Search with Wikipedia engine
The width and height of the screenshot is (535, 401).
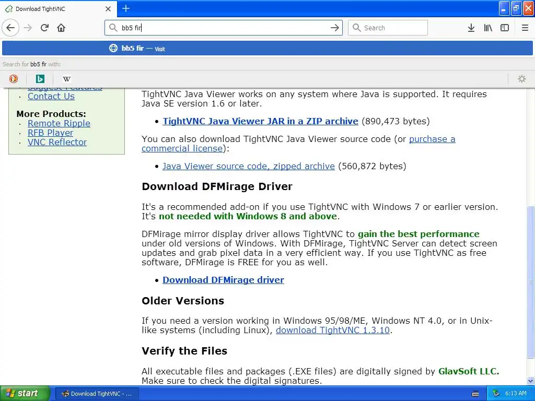pos(66,79)
